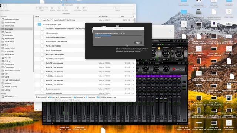Open Documents in Finder sidebar
The image size is (237, 133).
point(9,35)
